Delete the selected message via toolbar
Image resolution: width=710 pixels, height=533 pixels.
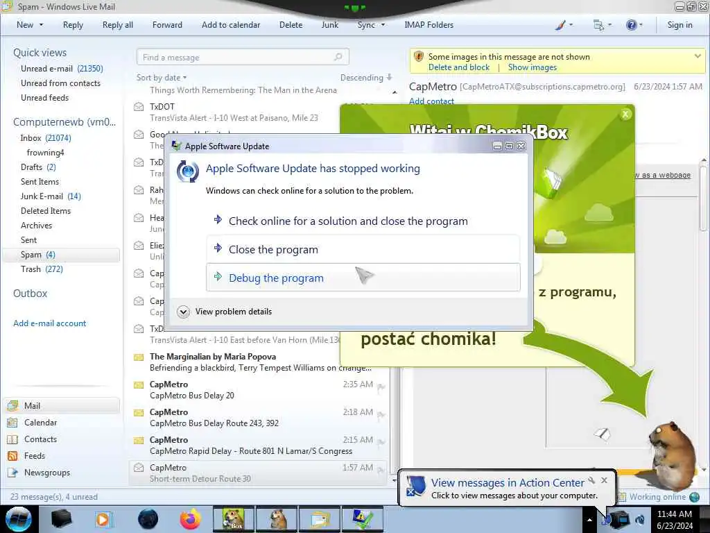click(x=291, y=25)
